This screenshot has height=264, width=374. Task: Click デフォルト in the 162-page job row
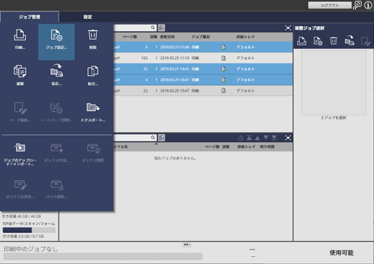[245, 58]
